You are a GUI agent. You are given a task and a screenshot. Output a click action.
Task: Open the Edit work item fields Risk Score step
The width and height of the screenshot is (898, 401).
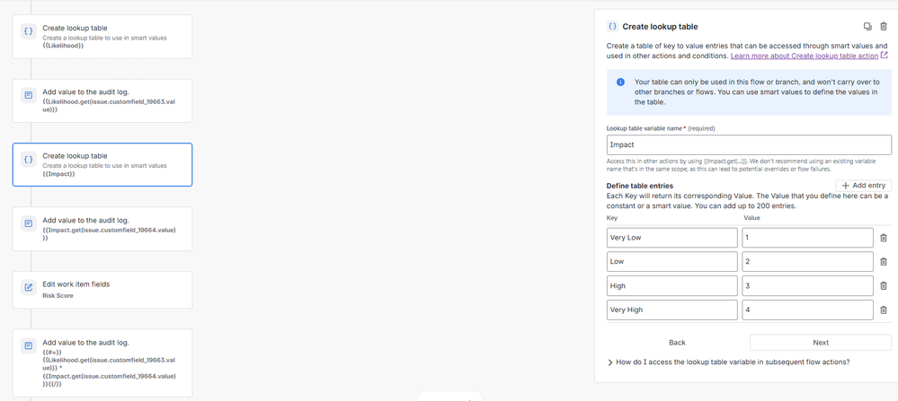click(x=102, y=290)
